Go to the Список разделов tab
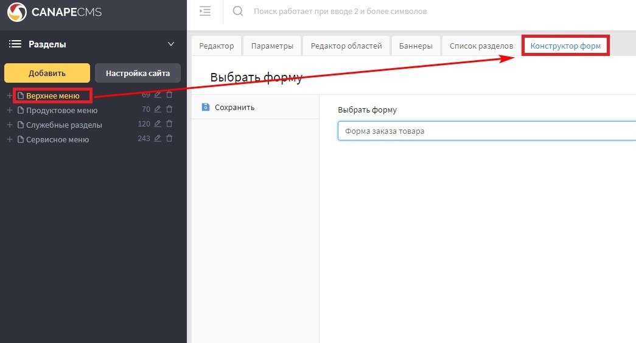 coord(481,46)
